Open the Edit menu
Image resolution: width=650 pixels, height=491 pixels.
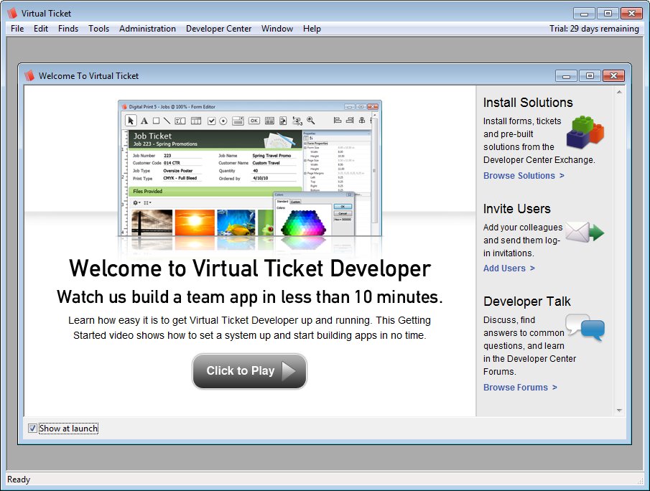click(41, 29)
